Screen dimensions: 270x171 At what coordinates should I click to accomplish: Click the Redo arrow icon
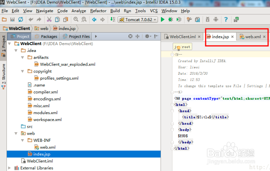tap(39, 19)
